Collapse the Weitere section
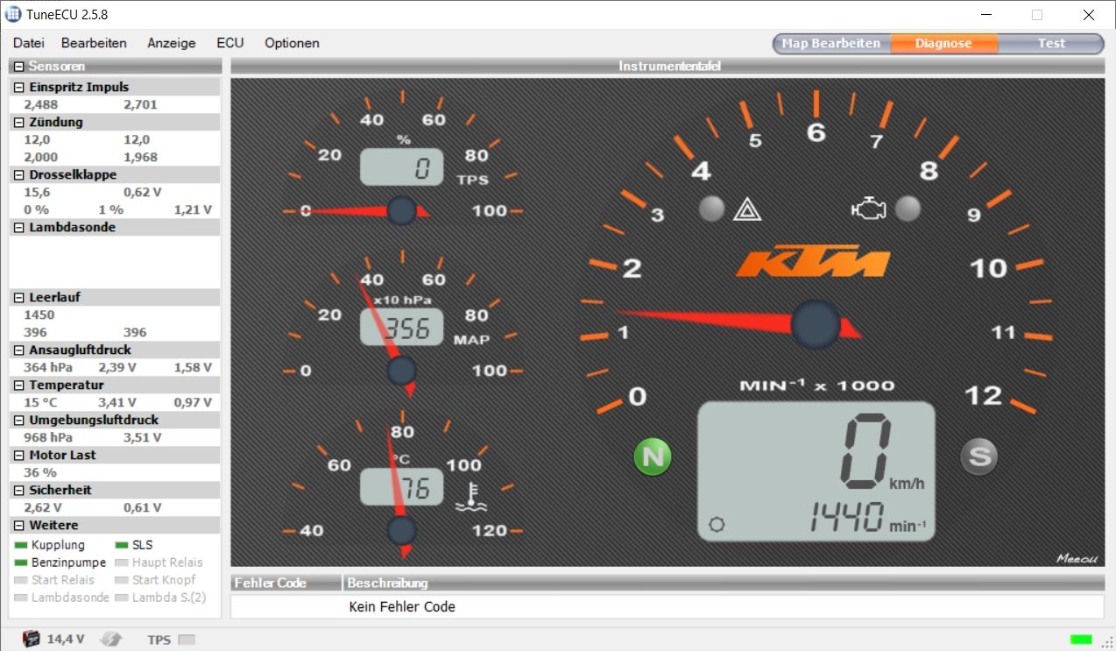The height and width of the screenshot is (651, 1116). [x=19, y=526]
